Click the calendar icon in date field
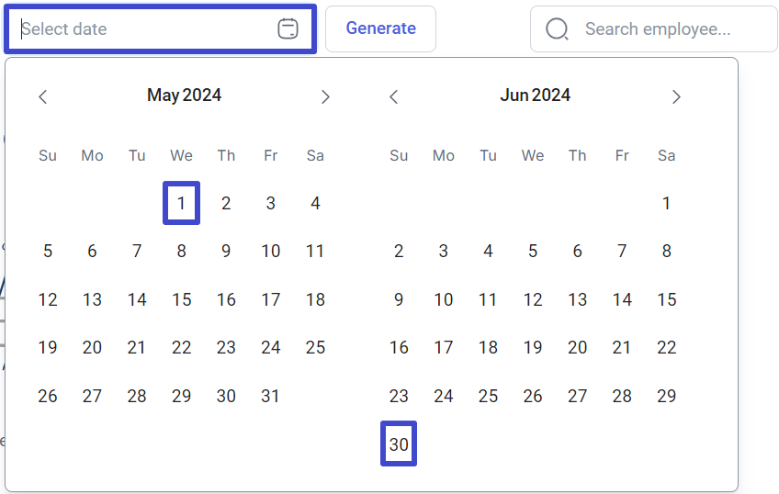This screenshot has width=779, height=494. coord(288,28)
